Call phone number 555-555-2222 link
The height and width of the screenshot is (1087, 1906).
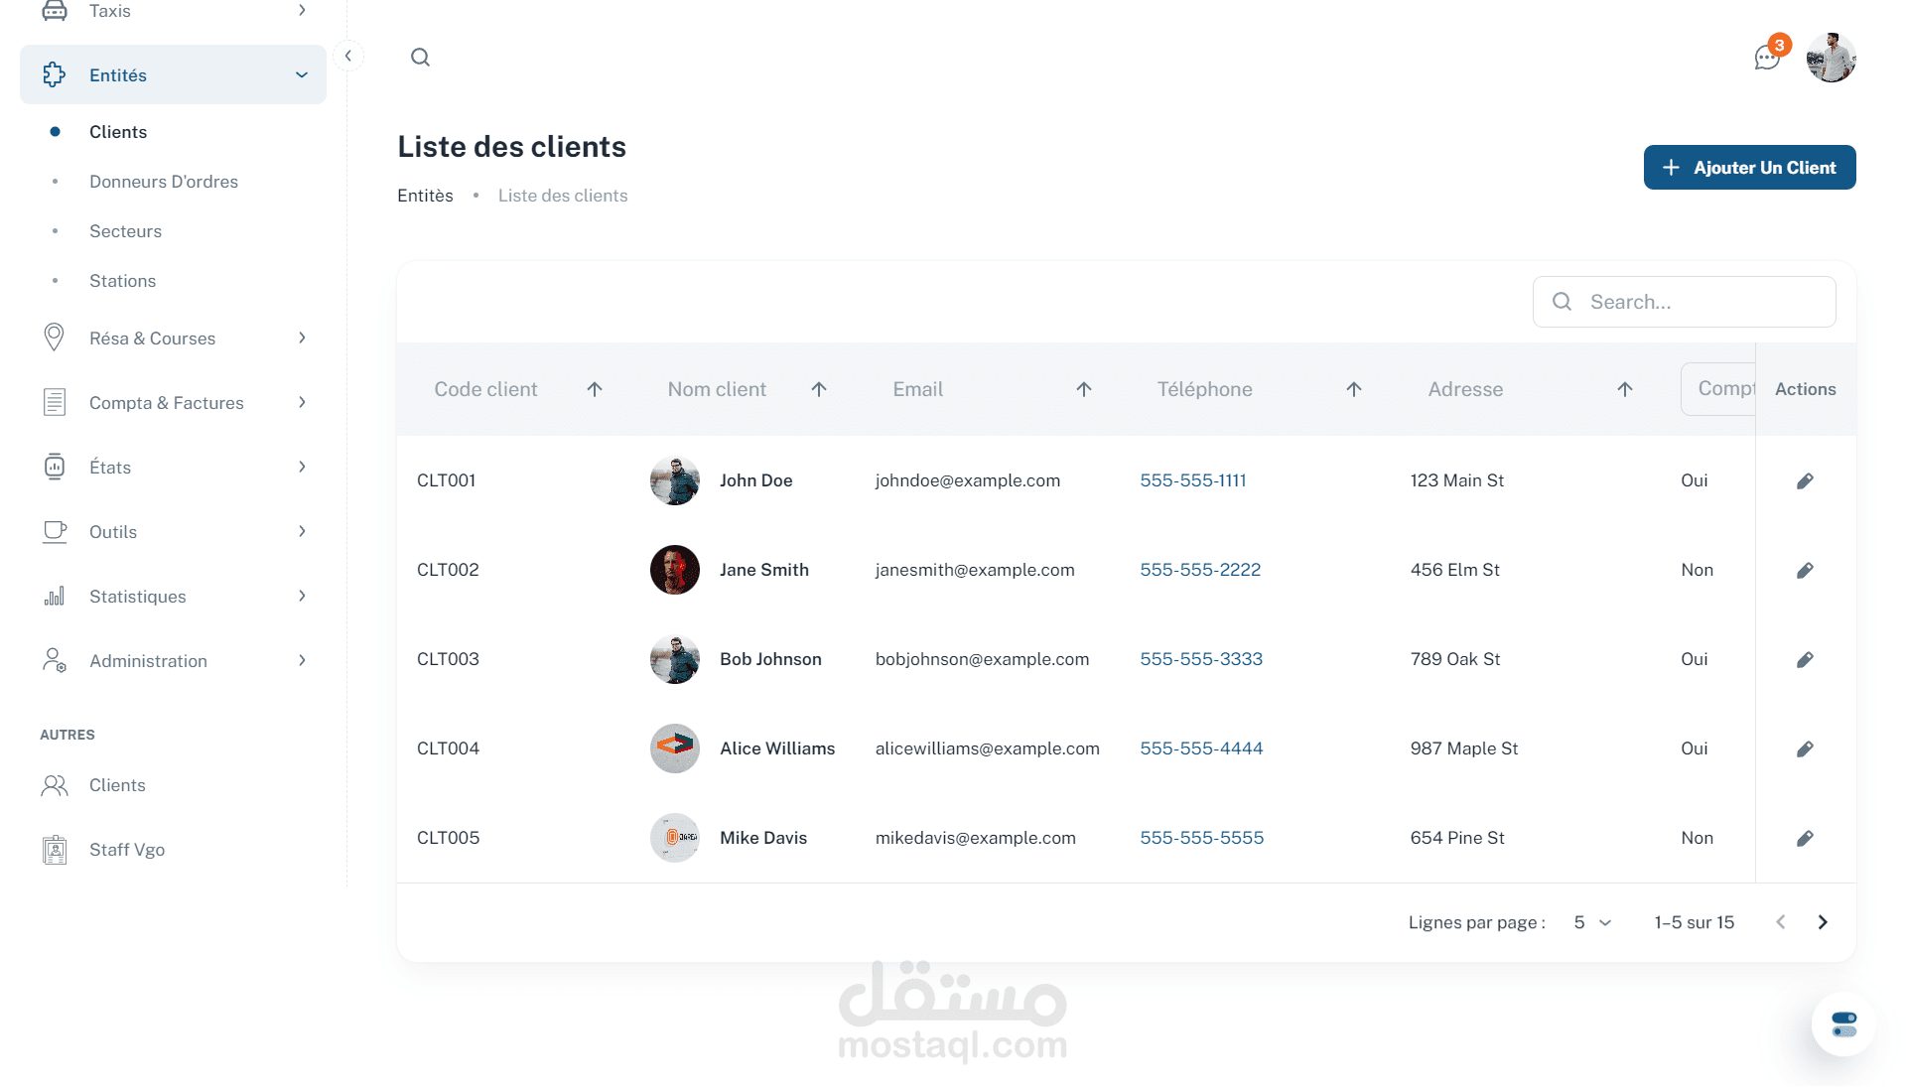[1200, 570]
